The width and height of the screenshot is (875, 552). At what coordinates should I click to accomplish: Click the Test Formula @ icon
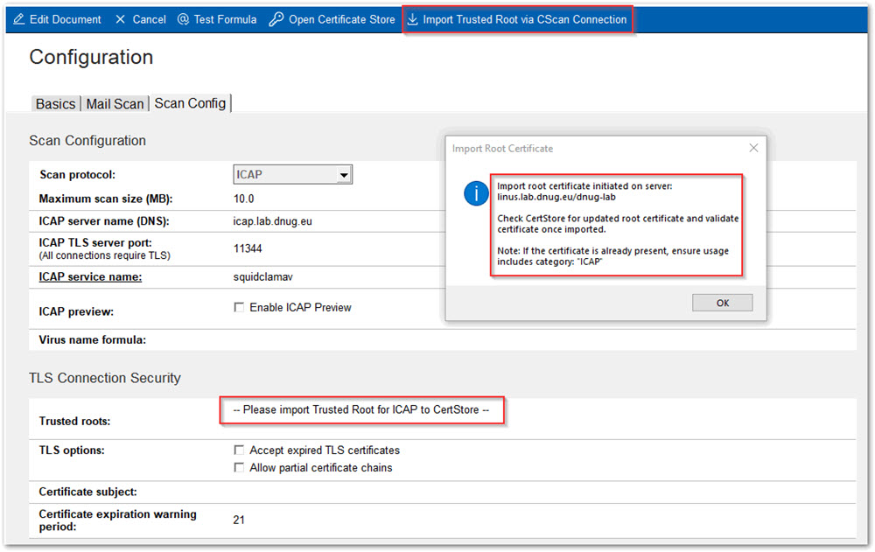pyautogui.click(x=183, y=19)
